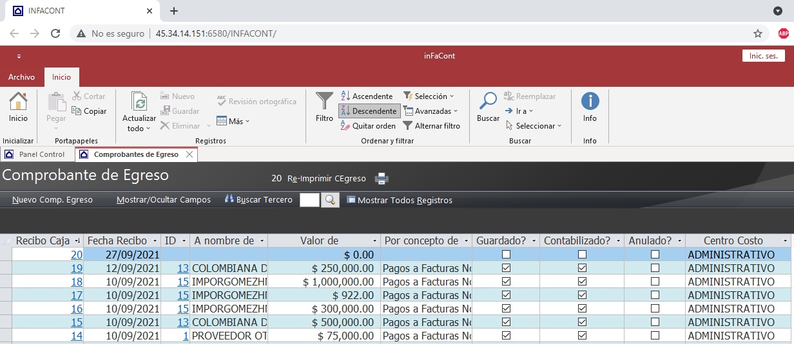Click the printer icon next to Re-Imprimir CEgreso
This screenshot has width=794, height=344.
382,179
